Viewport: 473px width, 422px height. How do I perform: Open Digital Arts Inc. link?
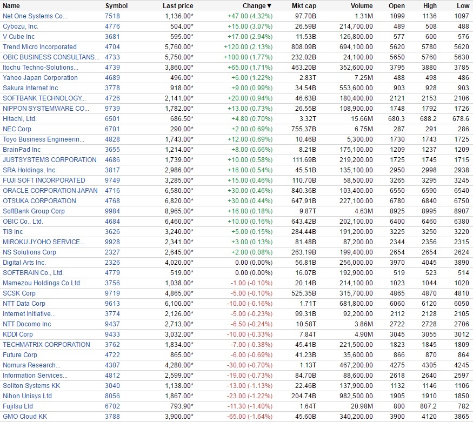click(x=24, y=262)
